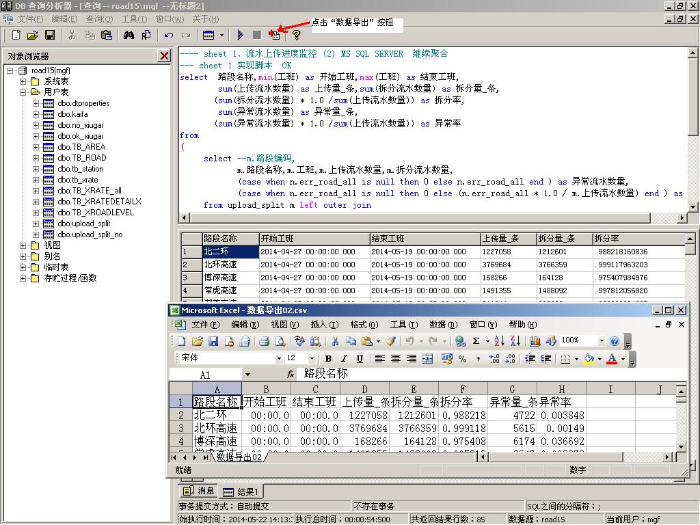
Task: Open the 格式(O) menu in Excel
Action: tap(364, 325)
